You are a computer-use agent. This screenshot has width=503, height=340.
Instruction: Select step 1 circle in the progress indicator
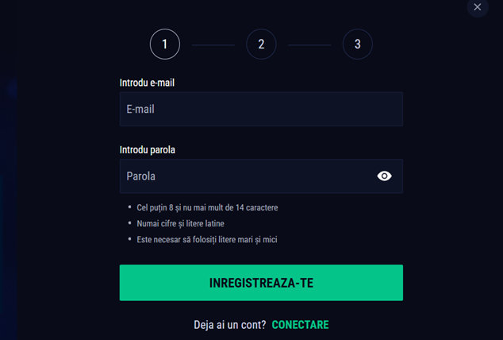tap(165, 44)
